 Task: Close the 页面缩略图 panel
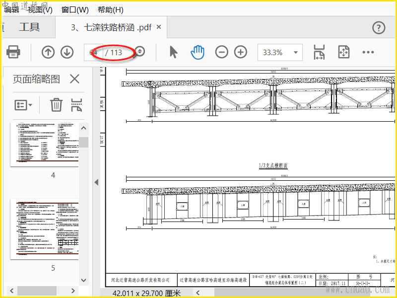(x=75, y=79)
